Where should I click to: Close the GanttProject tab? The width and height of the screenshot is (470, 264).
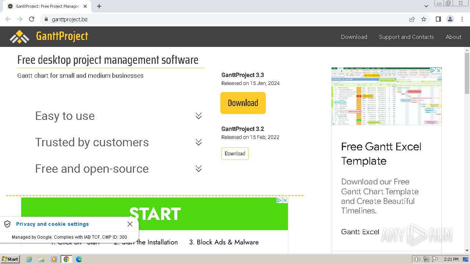pos(85,6)
